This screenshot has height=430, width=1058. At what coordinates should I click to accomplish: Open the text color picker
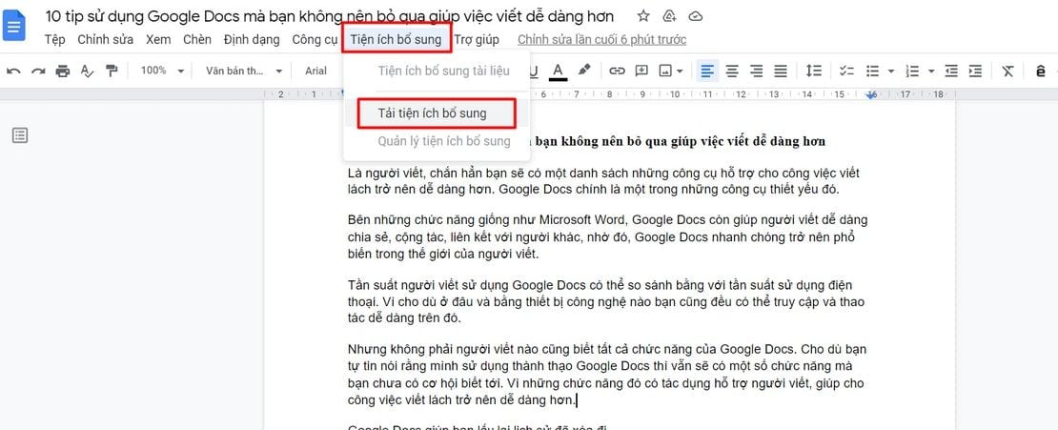(558, 71)
